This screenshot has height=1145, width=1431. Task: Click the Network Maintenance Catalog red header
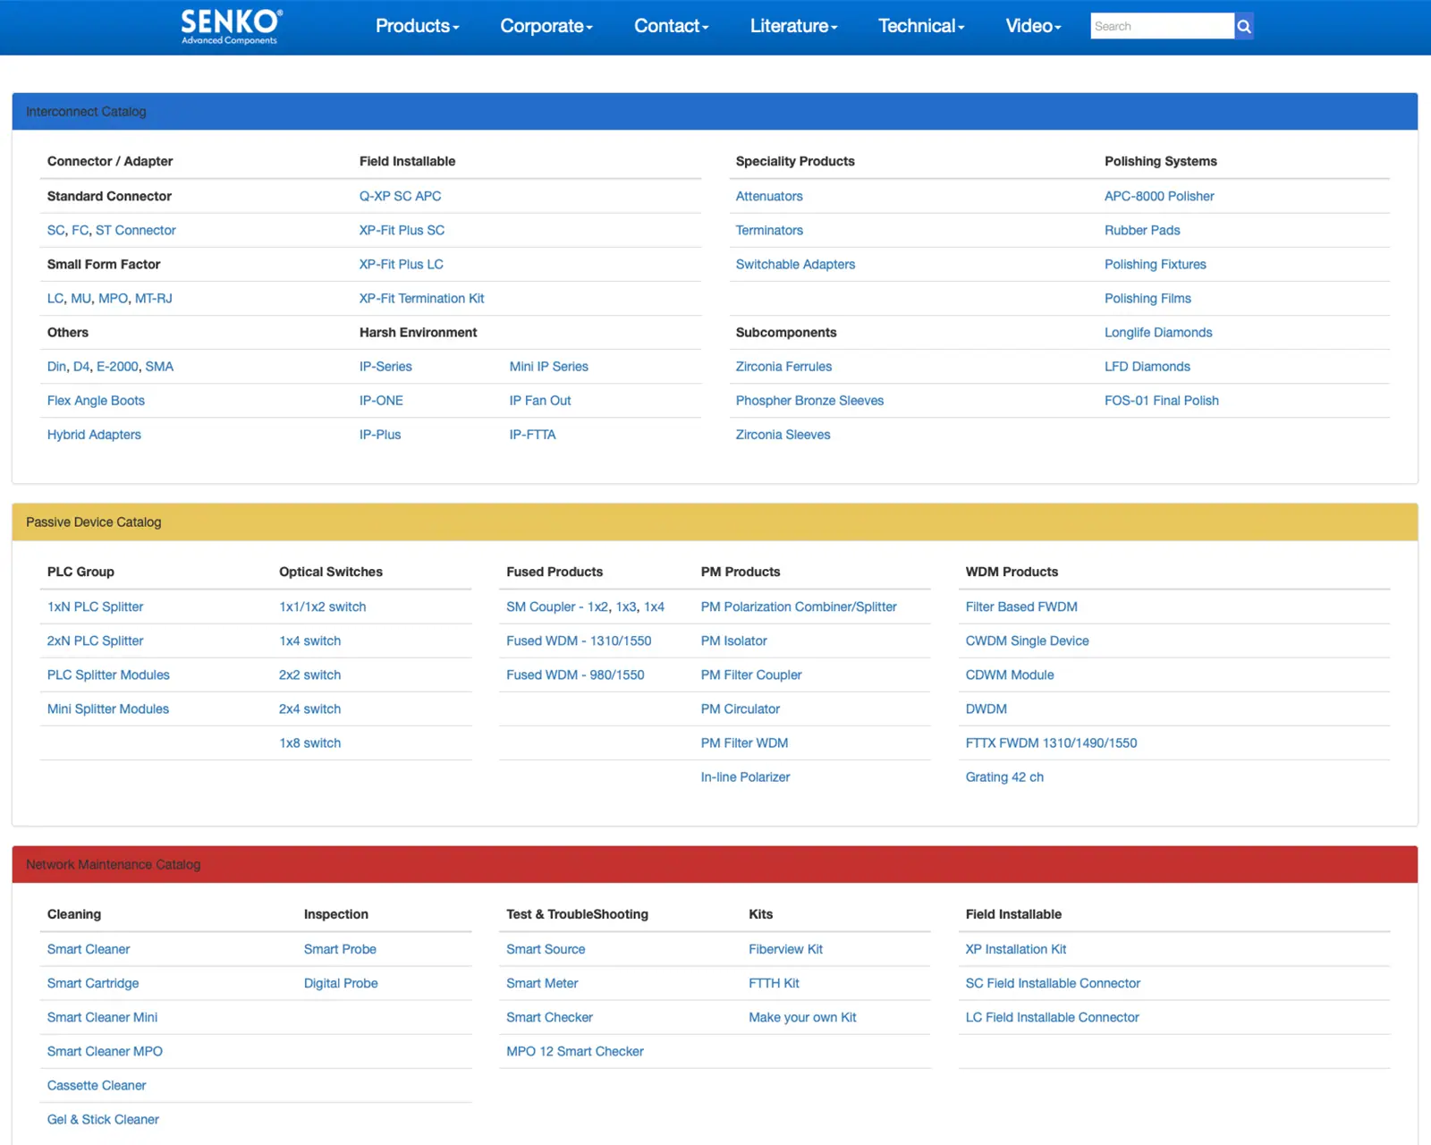click(x=715, y=865)
